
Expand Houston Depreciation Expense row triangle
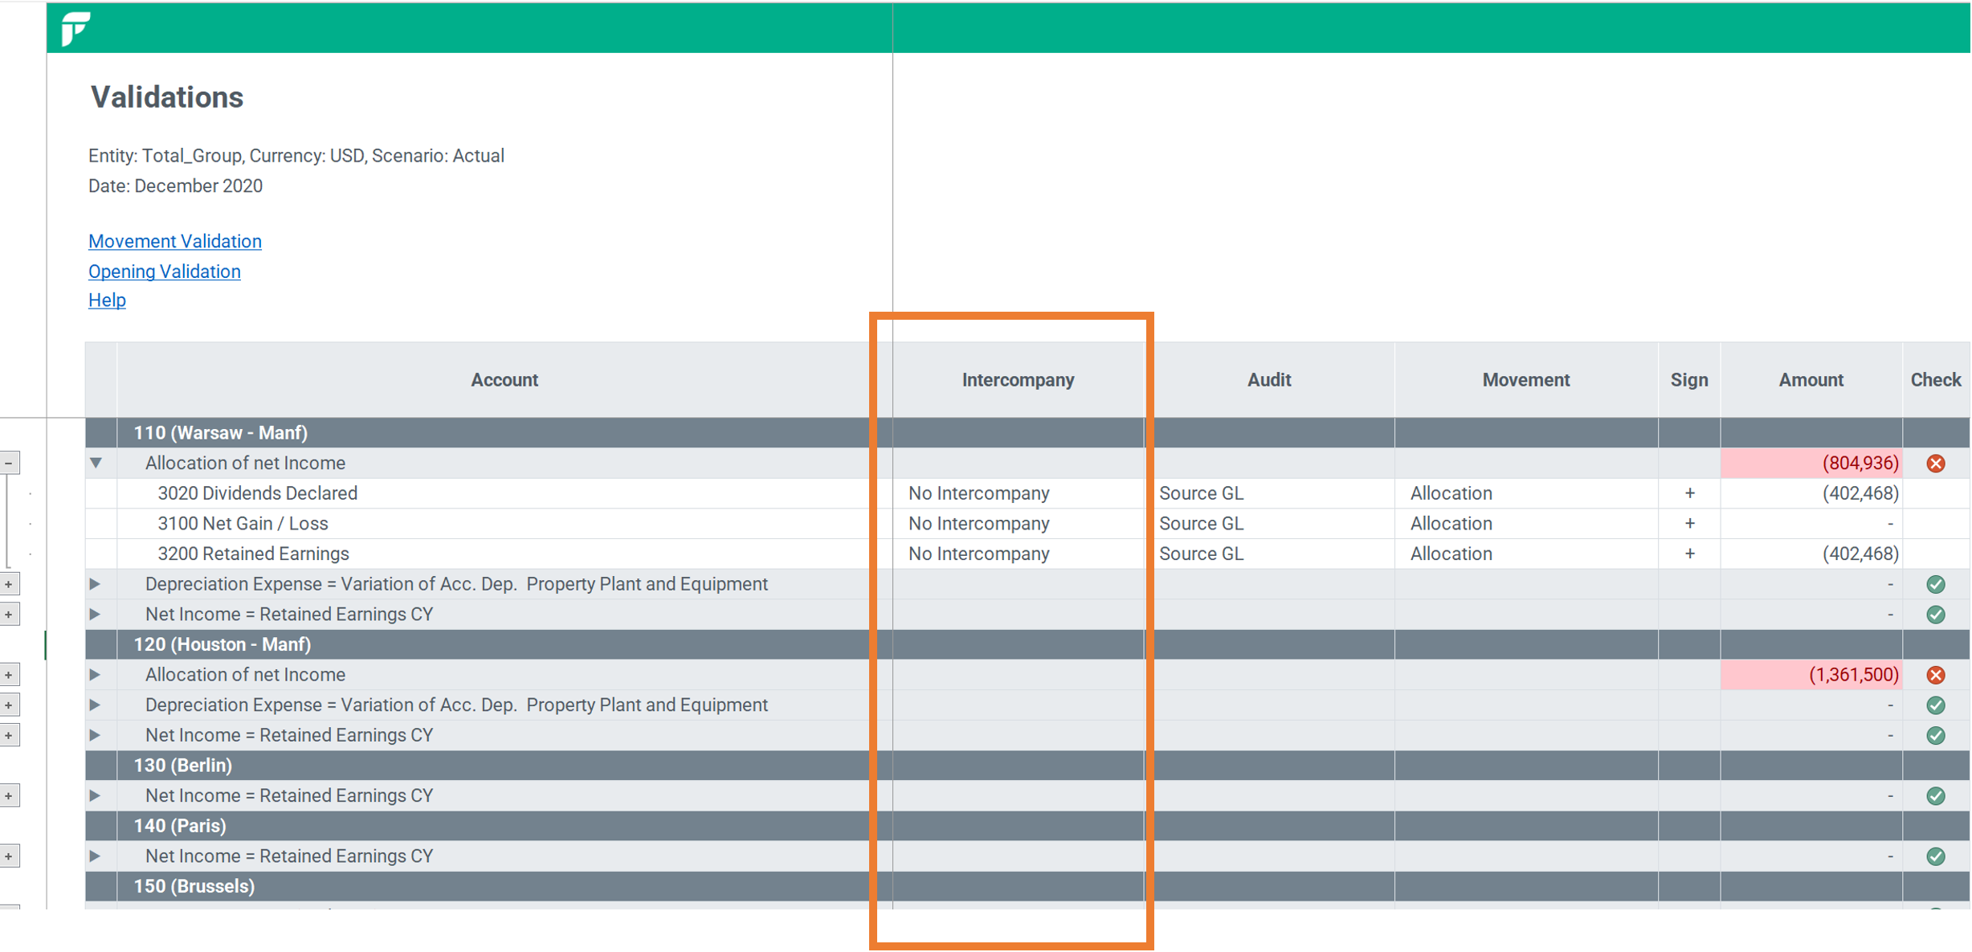pos(95,705)
